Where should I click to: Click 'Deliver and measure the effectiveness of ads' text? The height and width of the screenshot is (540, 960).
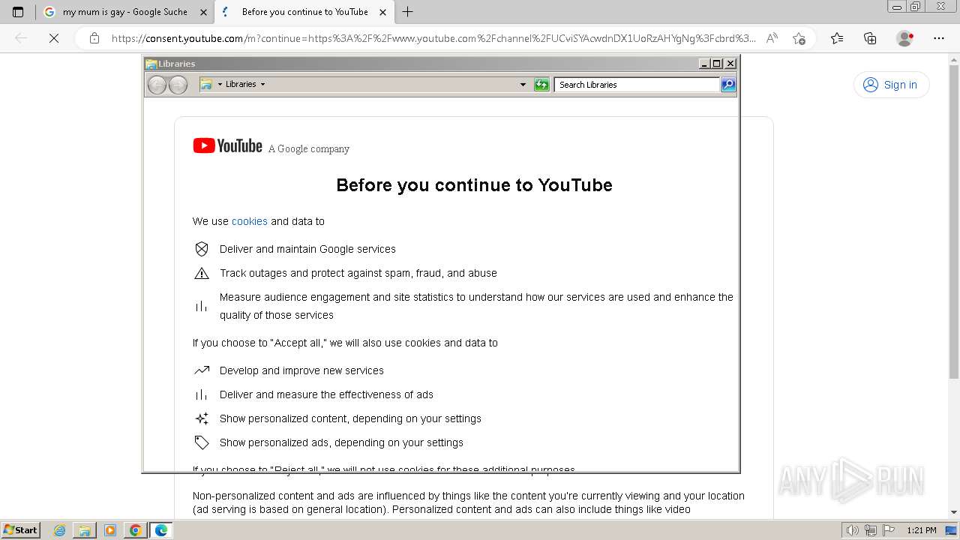coord(326,394)
